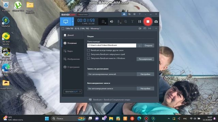Toggle text overlay T icon
The height and width of the screenshot is (122, 218).
pos(132,22)
